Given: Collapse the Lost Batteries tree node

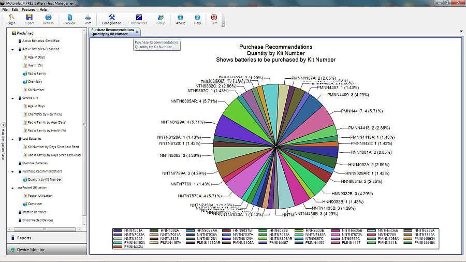Looking at the screenshot, I should 12,139.
